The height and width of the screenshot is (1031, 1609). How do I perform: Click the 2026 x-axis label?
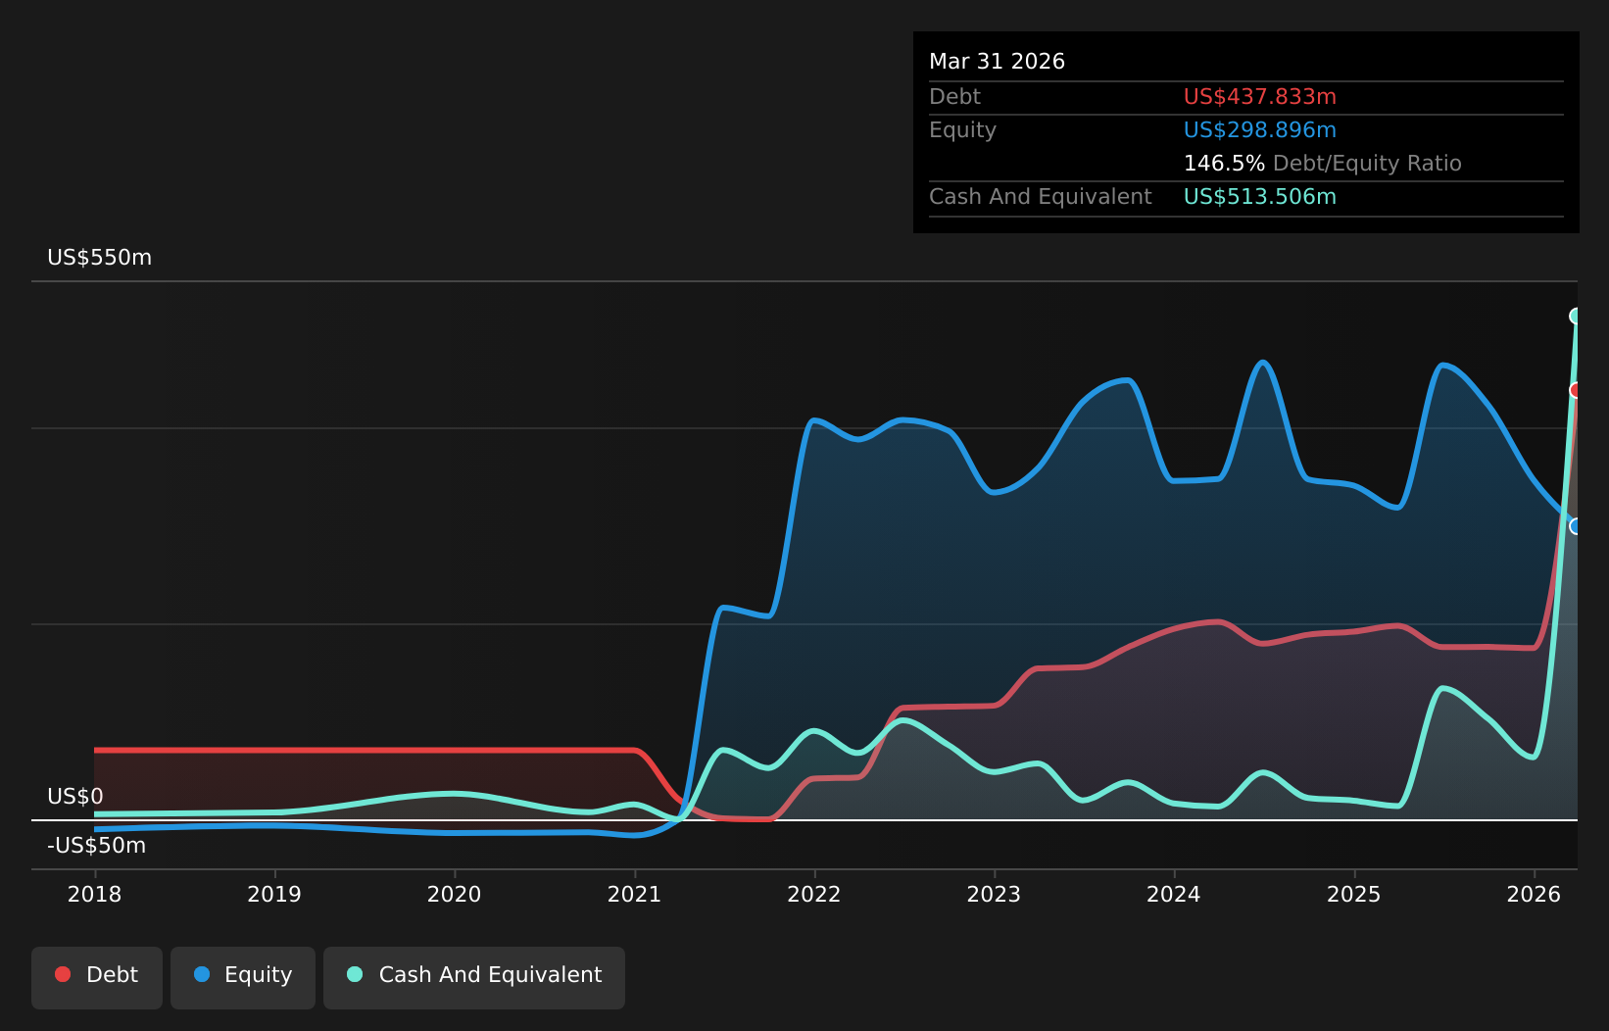pos(1535,895)
